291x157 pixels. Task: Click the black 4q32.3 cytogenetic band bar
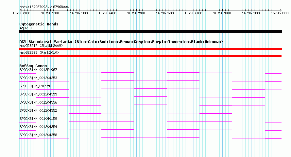[150, 32]
